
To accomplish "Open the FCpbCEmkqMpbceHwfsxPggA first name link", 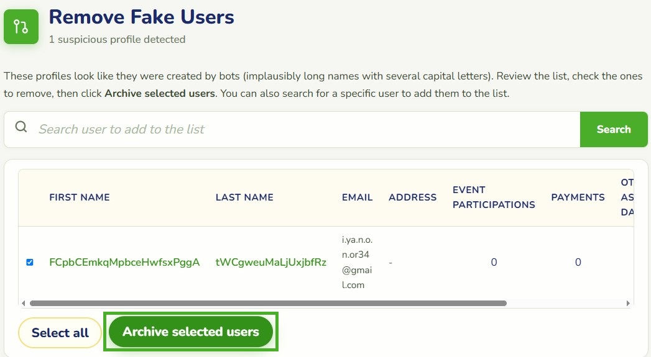I will coord(124,263).
